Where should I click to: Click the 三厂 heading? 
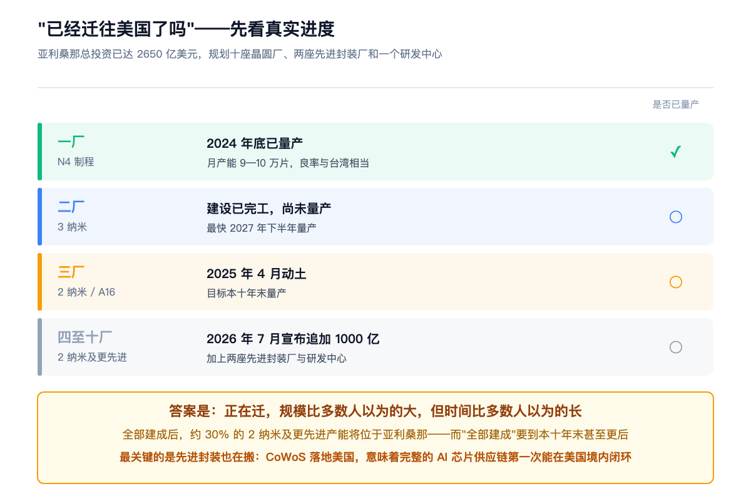click(71, 272)
